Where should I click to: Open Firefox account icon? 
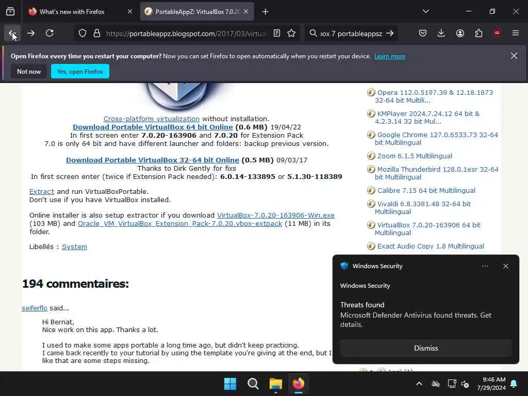(x=460, y=34)
